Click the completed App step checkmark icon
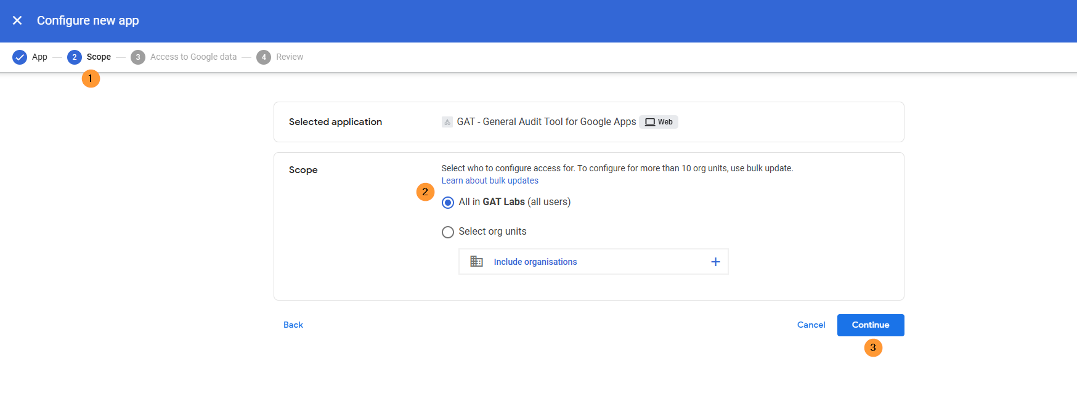1077x409 pixels. click(x=20, y=57)
